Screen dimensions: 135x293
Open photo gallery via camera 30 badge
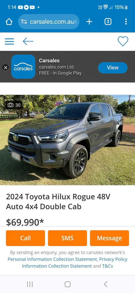pyautogui.click(x=14, y=105)
